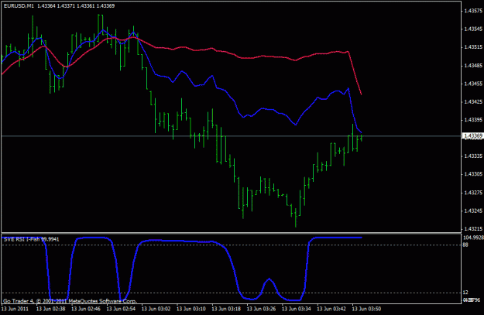Click price scale label 1.43245
Viewport: 484px width, 315px height.
(x=473, y=211)
